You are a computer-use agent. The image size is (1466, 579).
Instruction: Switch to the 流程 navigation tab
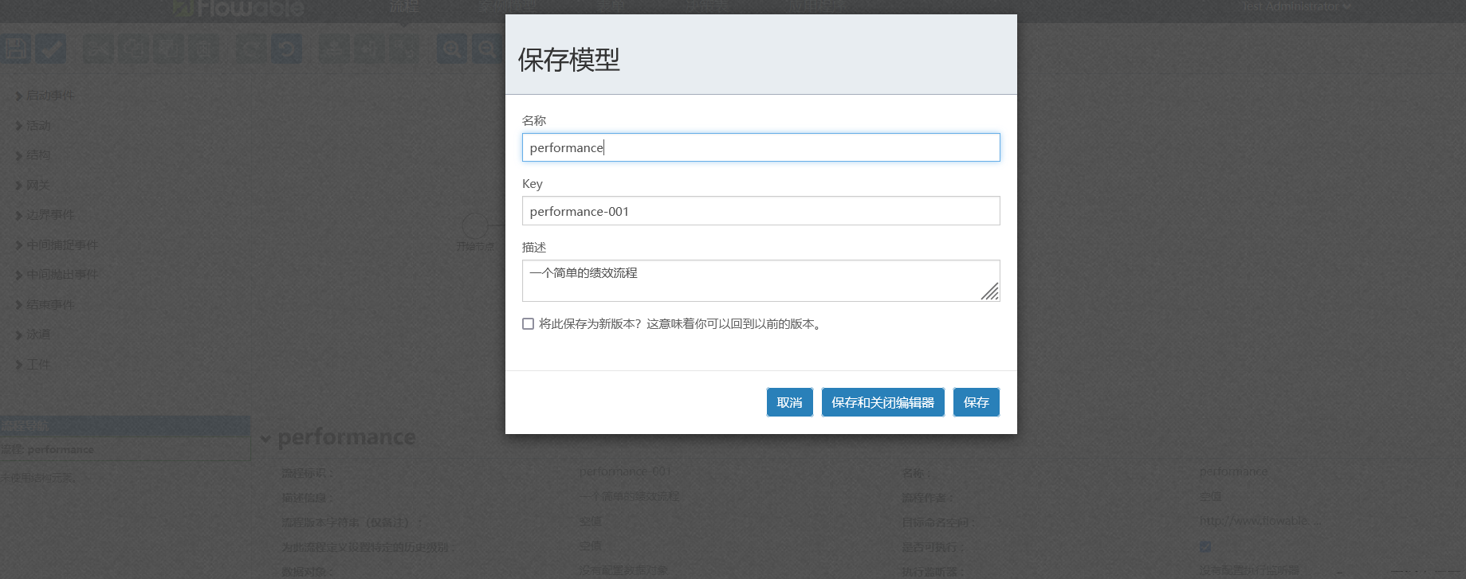coord(404,7)
